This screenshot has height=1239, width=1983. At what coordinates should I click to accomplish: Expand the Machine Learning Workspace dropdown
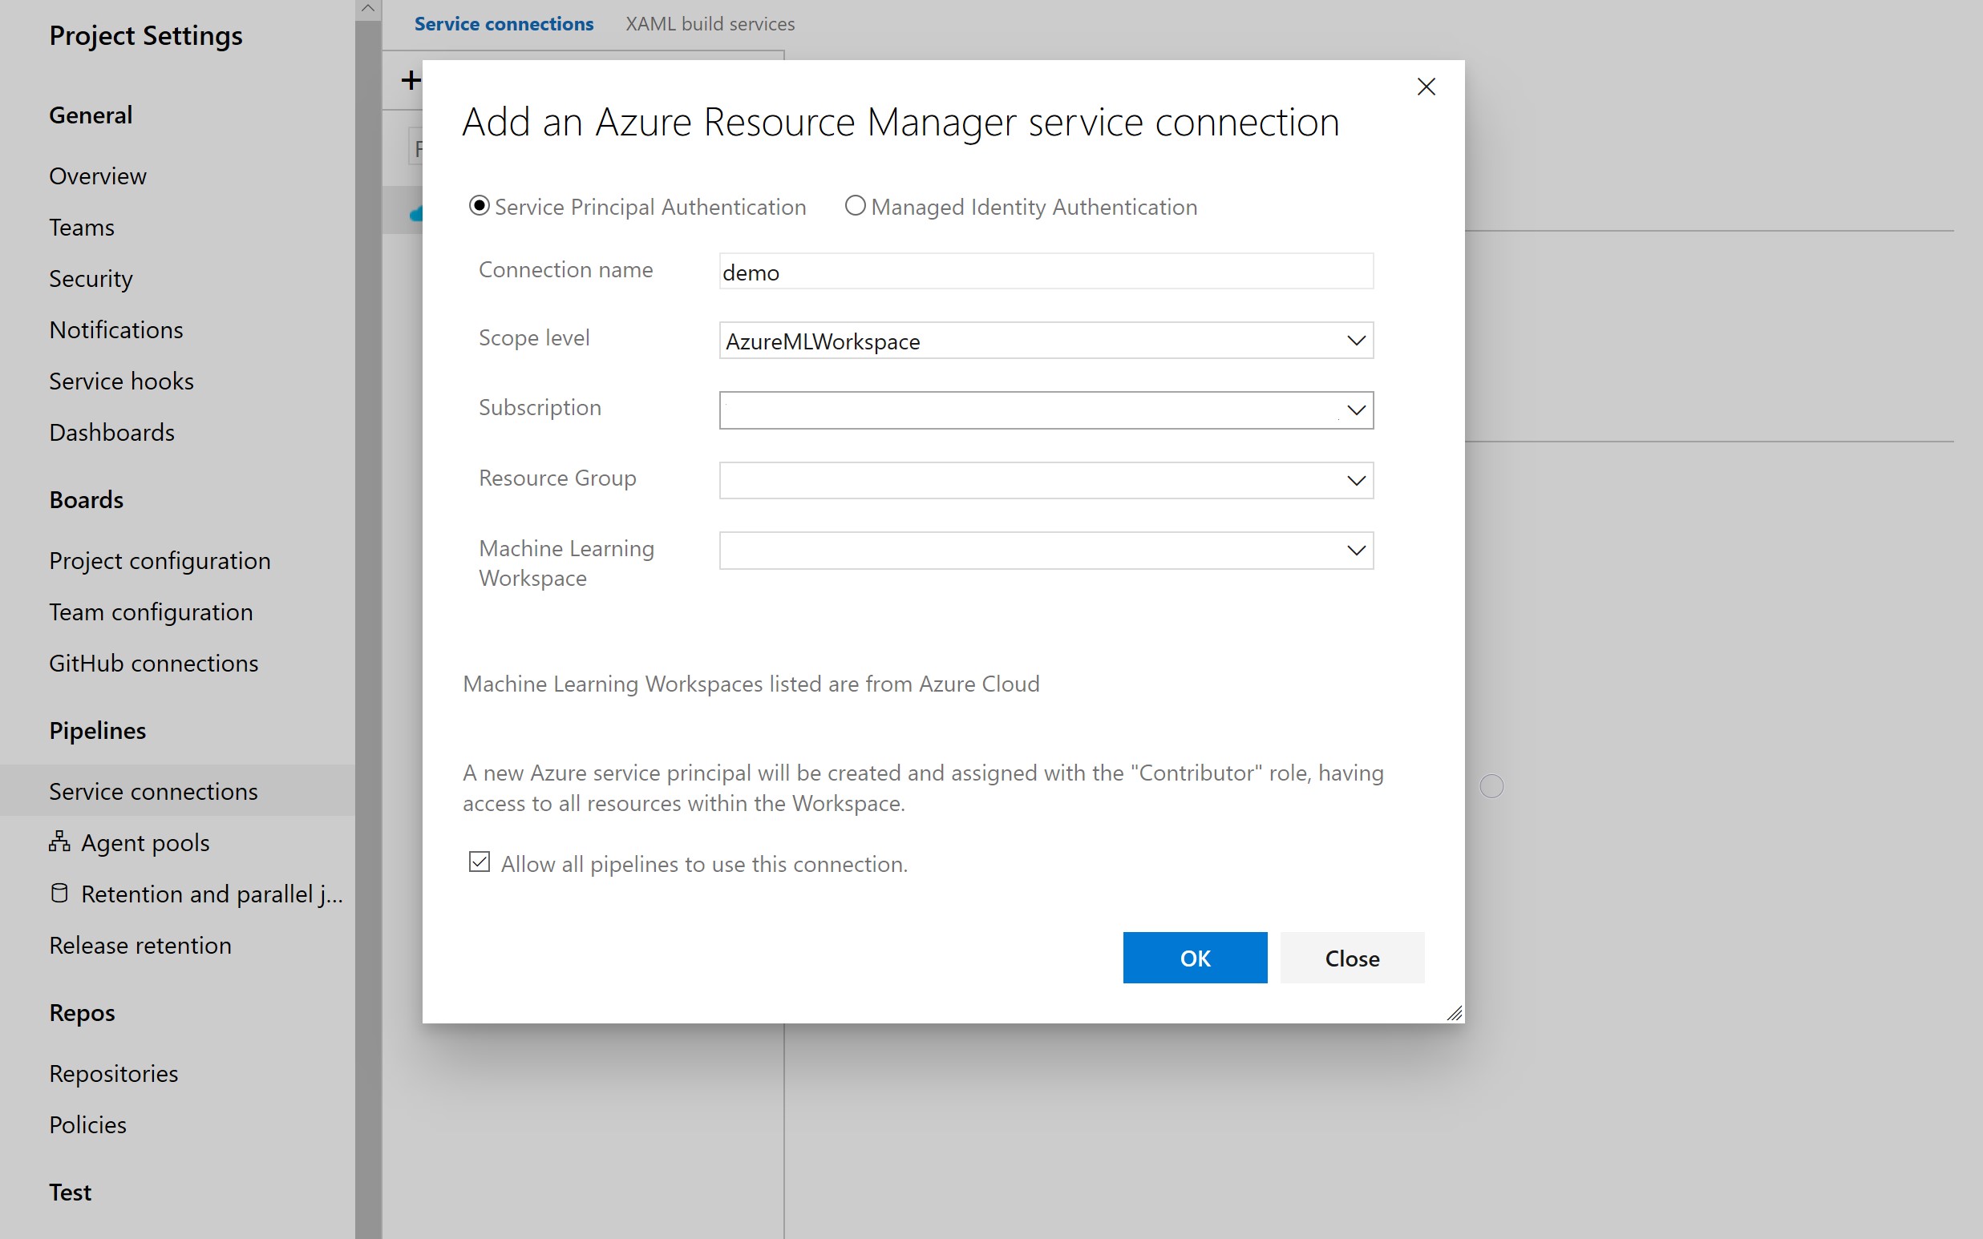[1354, 550]
